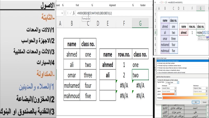Select 'Format only top or bottom ranked values' rule
The height and width of the screenshot is (118, 209).
point(182,66)
